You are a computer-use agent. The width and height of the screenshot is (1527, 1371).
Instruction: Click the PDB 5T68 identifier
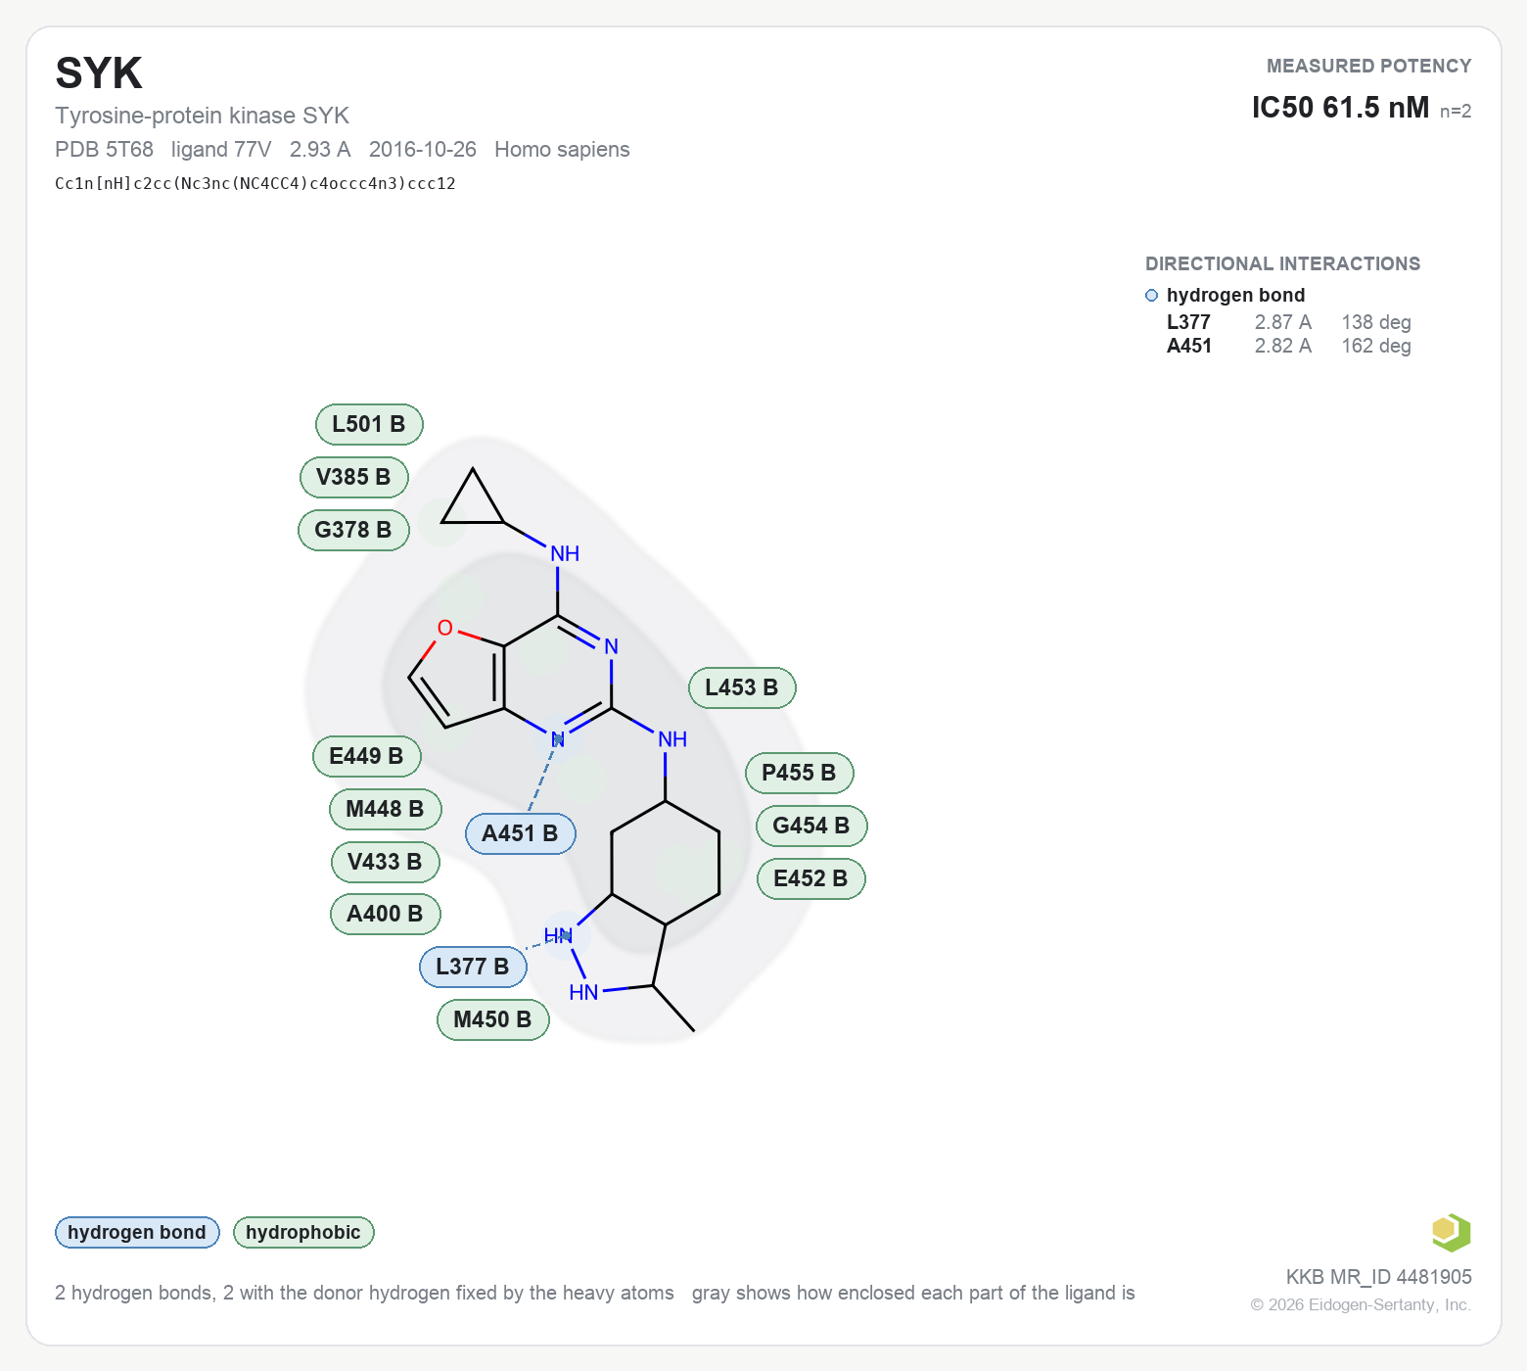pos(104,149)
